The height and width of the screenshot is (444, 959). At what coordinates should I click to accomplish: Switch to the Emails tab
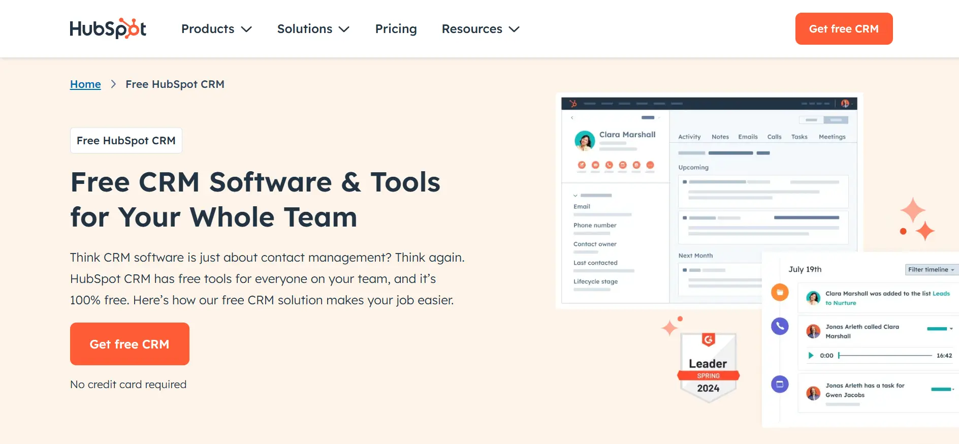[748, 137]
